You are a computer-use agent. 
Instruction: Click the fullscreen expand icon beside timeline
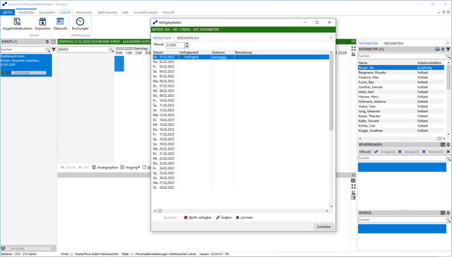click(353, 49)
